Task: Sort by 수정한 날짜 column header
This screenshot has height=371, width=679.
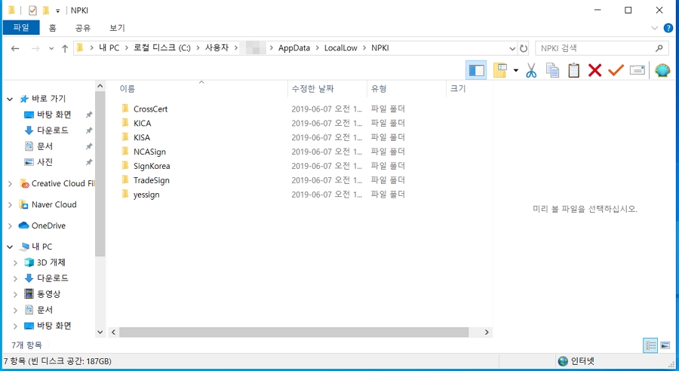Action: click(x=312, y=89)
